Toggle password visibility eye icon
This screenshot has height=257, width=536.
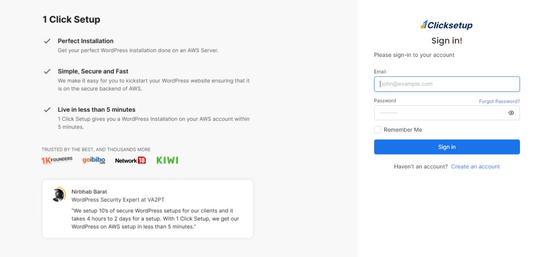[x=511, y=113]
